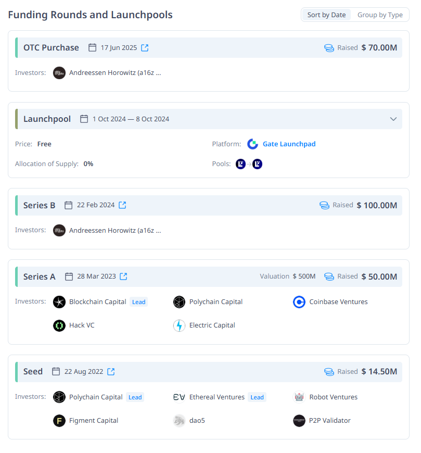Screen dimensions: 421x453
Task: Collapse the Launchpool section chevron
Action: click(x=393, y=119)
